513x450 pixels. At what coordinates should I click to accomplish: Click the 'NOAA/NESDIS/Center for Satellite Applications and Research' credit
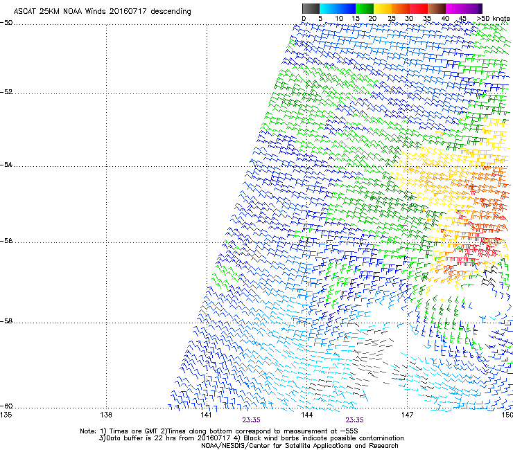click(x=299, y=446)
